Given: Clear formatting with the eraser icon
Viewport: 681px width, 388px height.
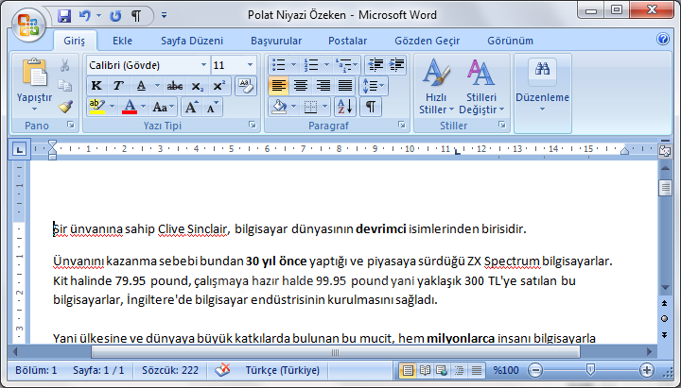Looking at the screenshot, I should [x=246, y=86].
